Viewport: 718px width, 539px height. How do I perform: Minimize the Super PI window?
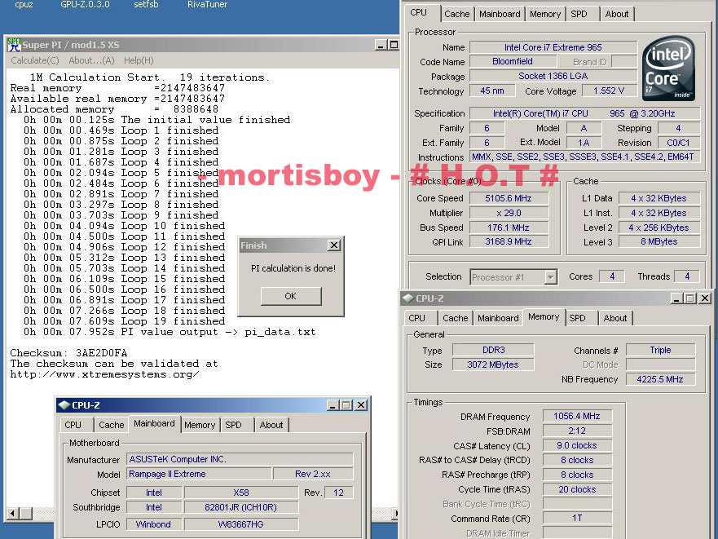(381, 45)
